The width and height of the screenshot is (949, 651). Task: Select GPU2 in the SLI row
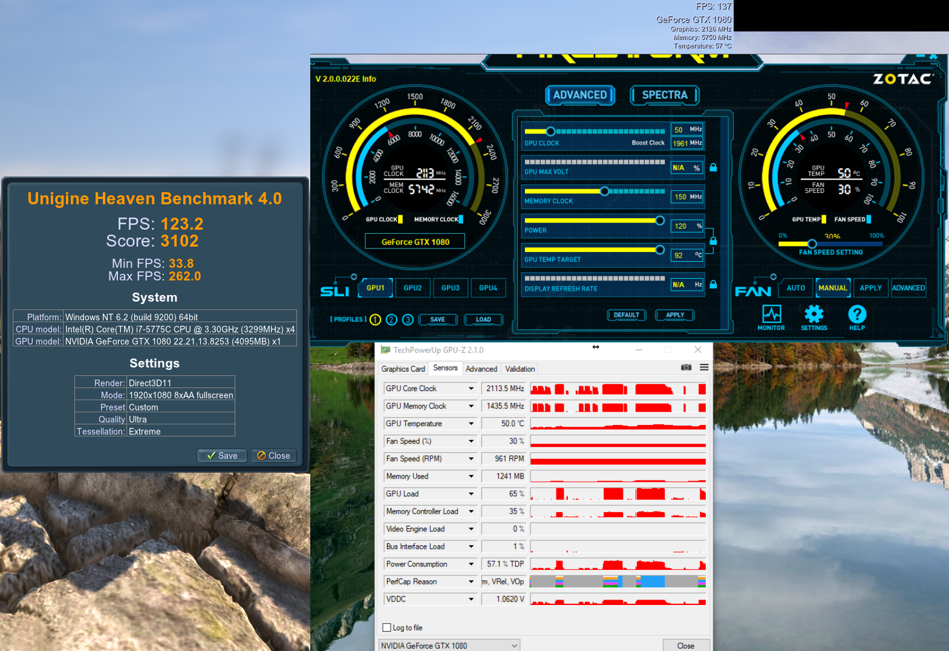413,288
